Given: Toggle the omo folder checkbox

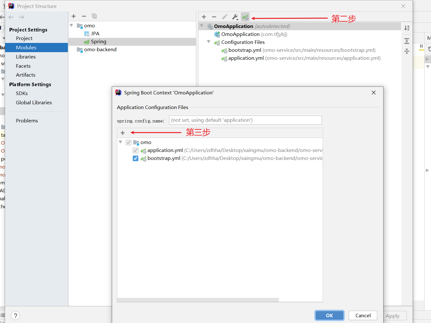Looking at the screenshot, I should click(x=128, y=142).
